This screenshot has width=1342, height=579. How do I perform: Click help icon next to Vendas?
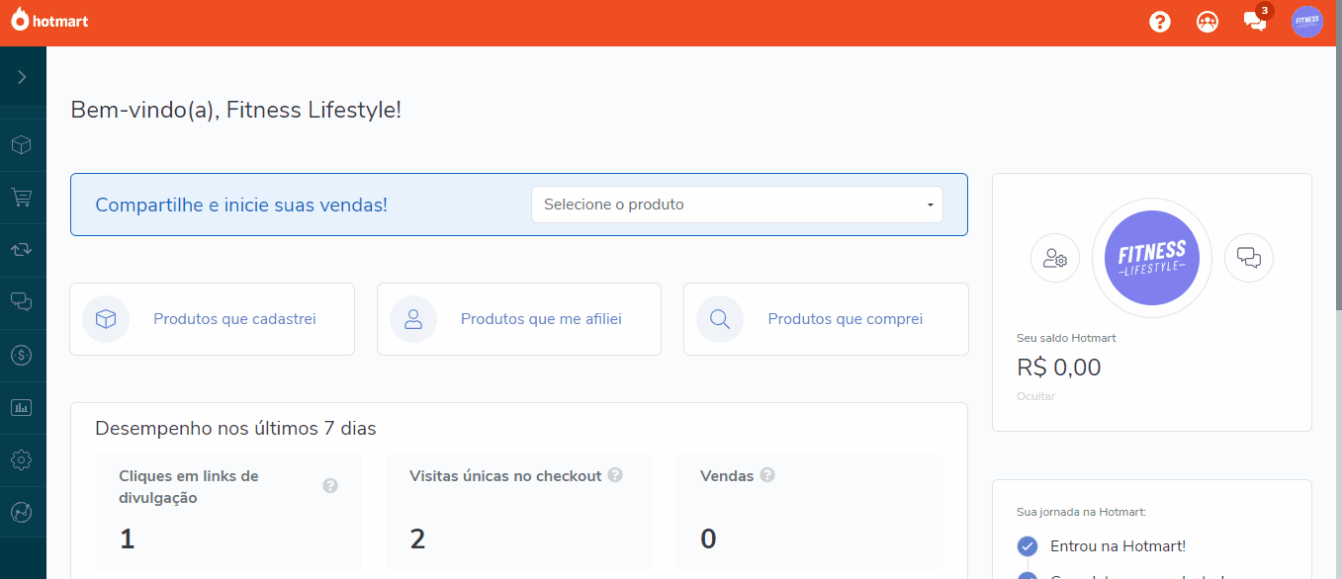coord(767,475)
